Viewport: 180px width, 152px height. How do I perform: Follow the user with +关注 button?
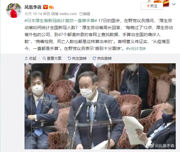pos(152,6)
